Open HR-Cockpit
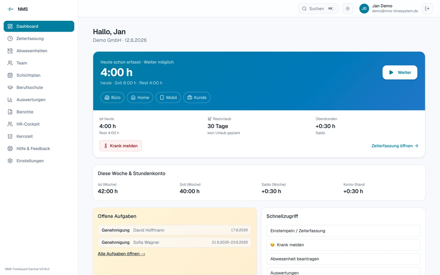Image resolution: width=440 pixels, height=275 pixels. click(x=39, y=124)
